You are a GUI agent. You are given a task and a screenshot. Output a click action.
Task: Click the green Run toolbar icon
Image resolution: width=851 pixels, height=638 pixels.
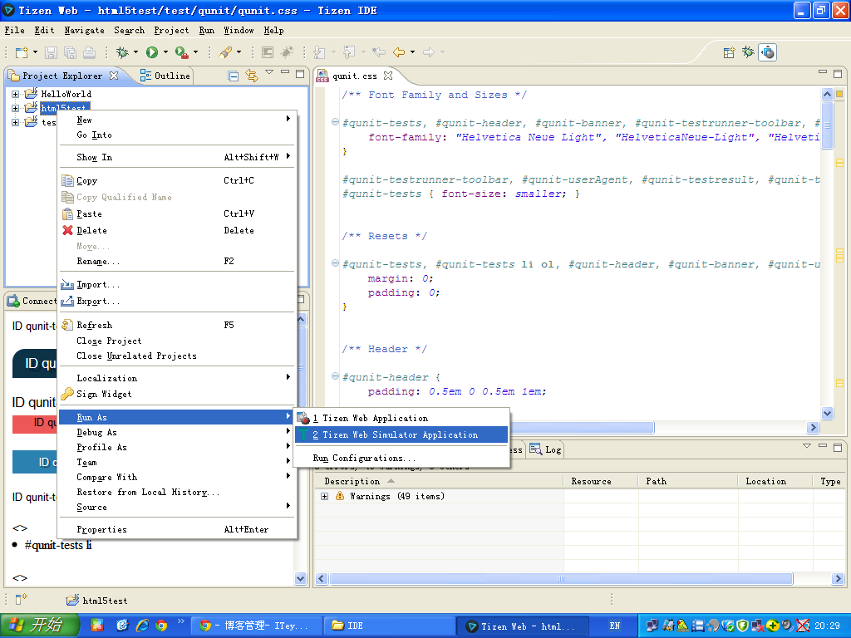pos(152,52)
